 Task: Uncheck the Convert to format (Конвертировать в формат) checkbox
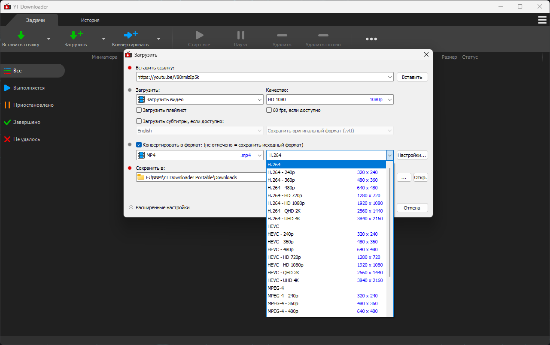139,145
